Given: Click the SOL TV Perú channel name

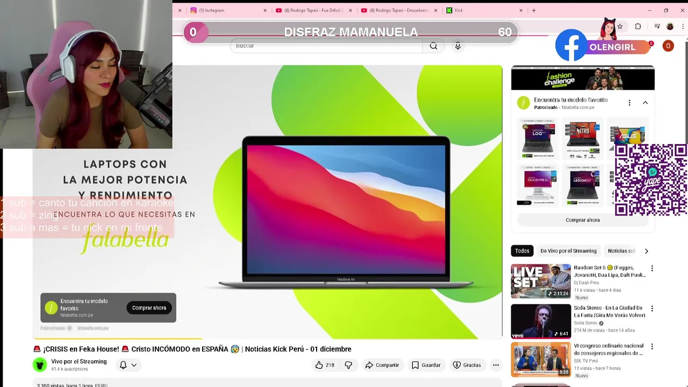Looking at the screenshot, I should (x=586, y=361).
